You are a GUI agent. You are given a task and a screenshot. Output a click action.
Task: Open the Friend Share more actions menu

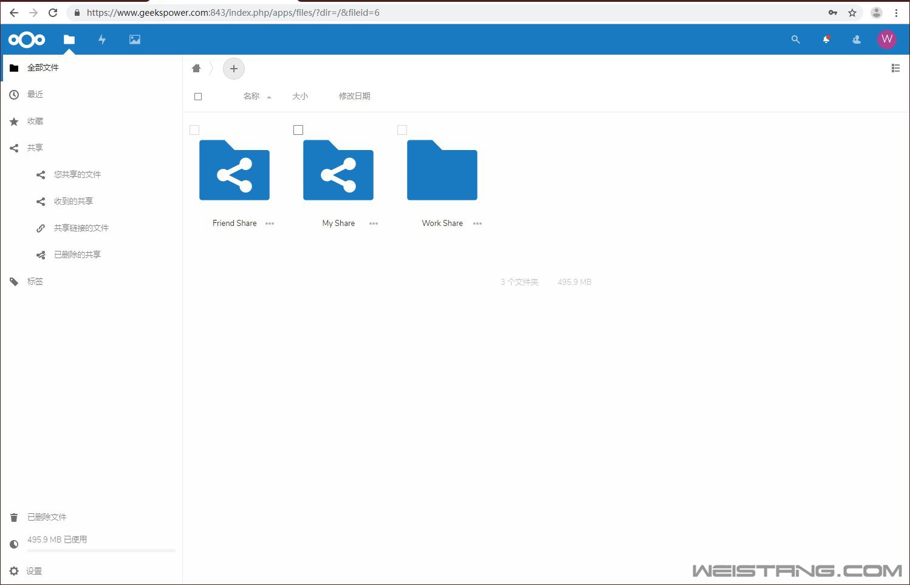point(270,224)
